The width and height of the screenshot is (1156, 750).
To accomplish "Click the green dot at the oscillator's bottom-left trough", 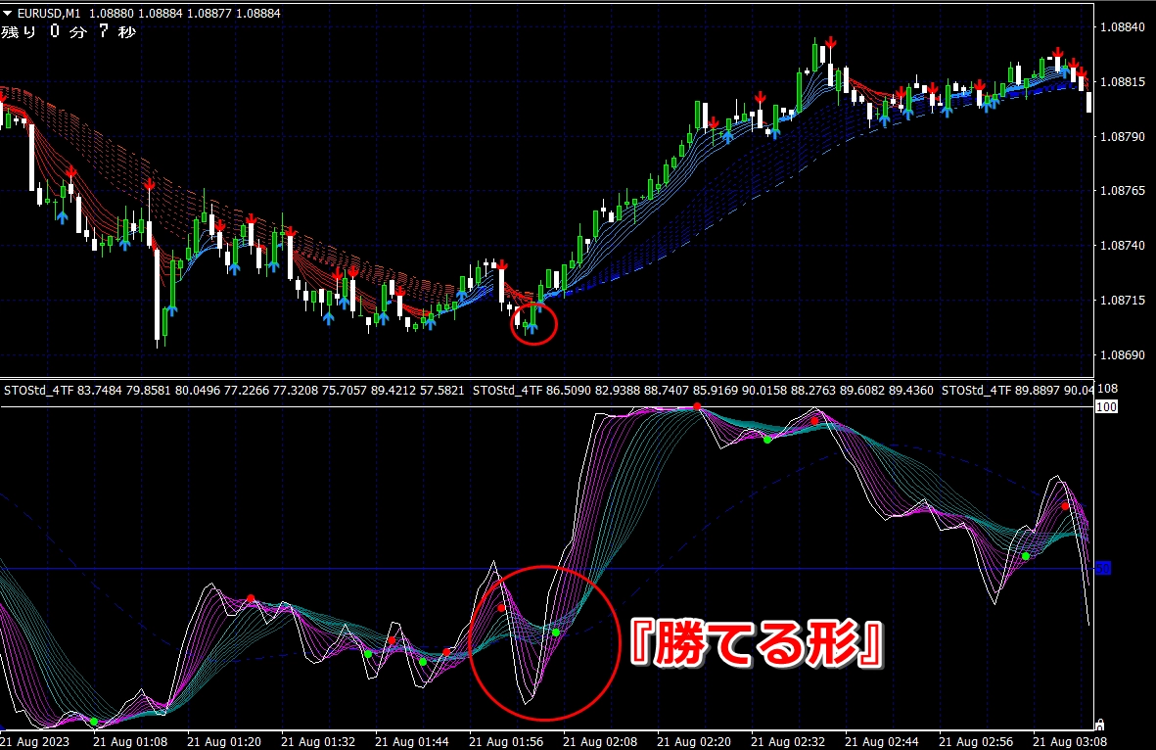I will tap(94, 722).
